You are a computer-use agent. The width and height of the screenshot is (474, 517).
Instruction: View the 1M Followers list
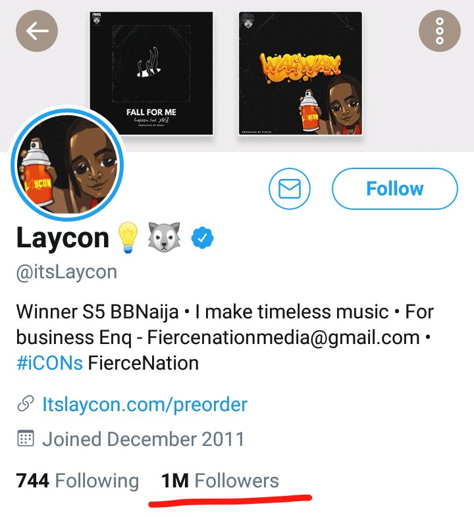pyautogui.click(x=220, y=480)
